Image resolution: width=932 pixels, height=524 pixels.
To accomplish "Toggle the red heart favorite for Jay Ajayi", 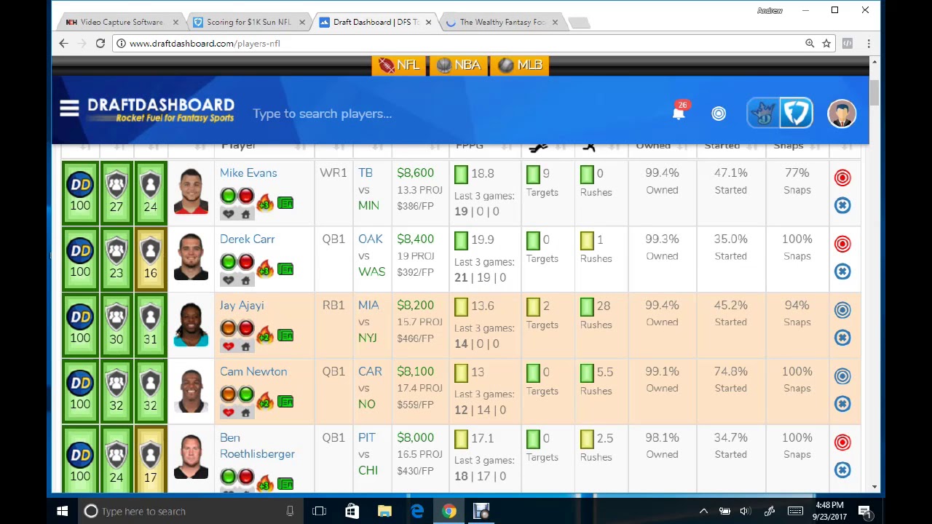I will 228,346.
